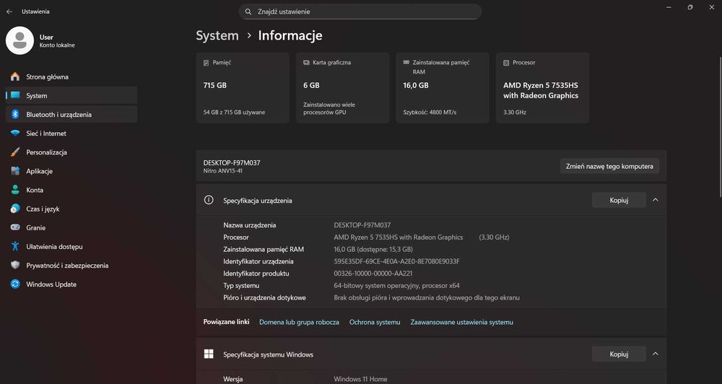
Task: Click the Nitro ANV15-41 model text
Action: [223, 171]
